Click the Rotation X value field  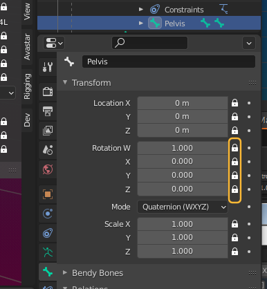pos(183,161)
